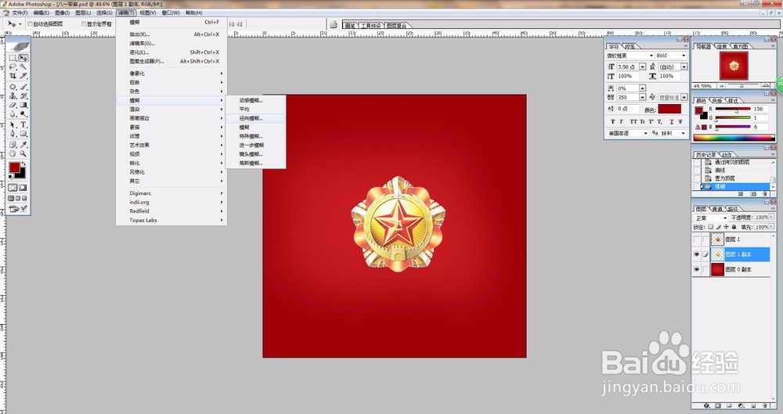The height and width of the screenshot is (414, 783).
Task: Select the Rectangular Marquee tool
Action: pos(13,58)
